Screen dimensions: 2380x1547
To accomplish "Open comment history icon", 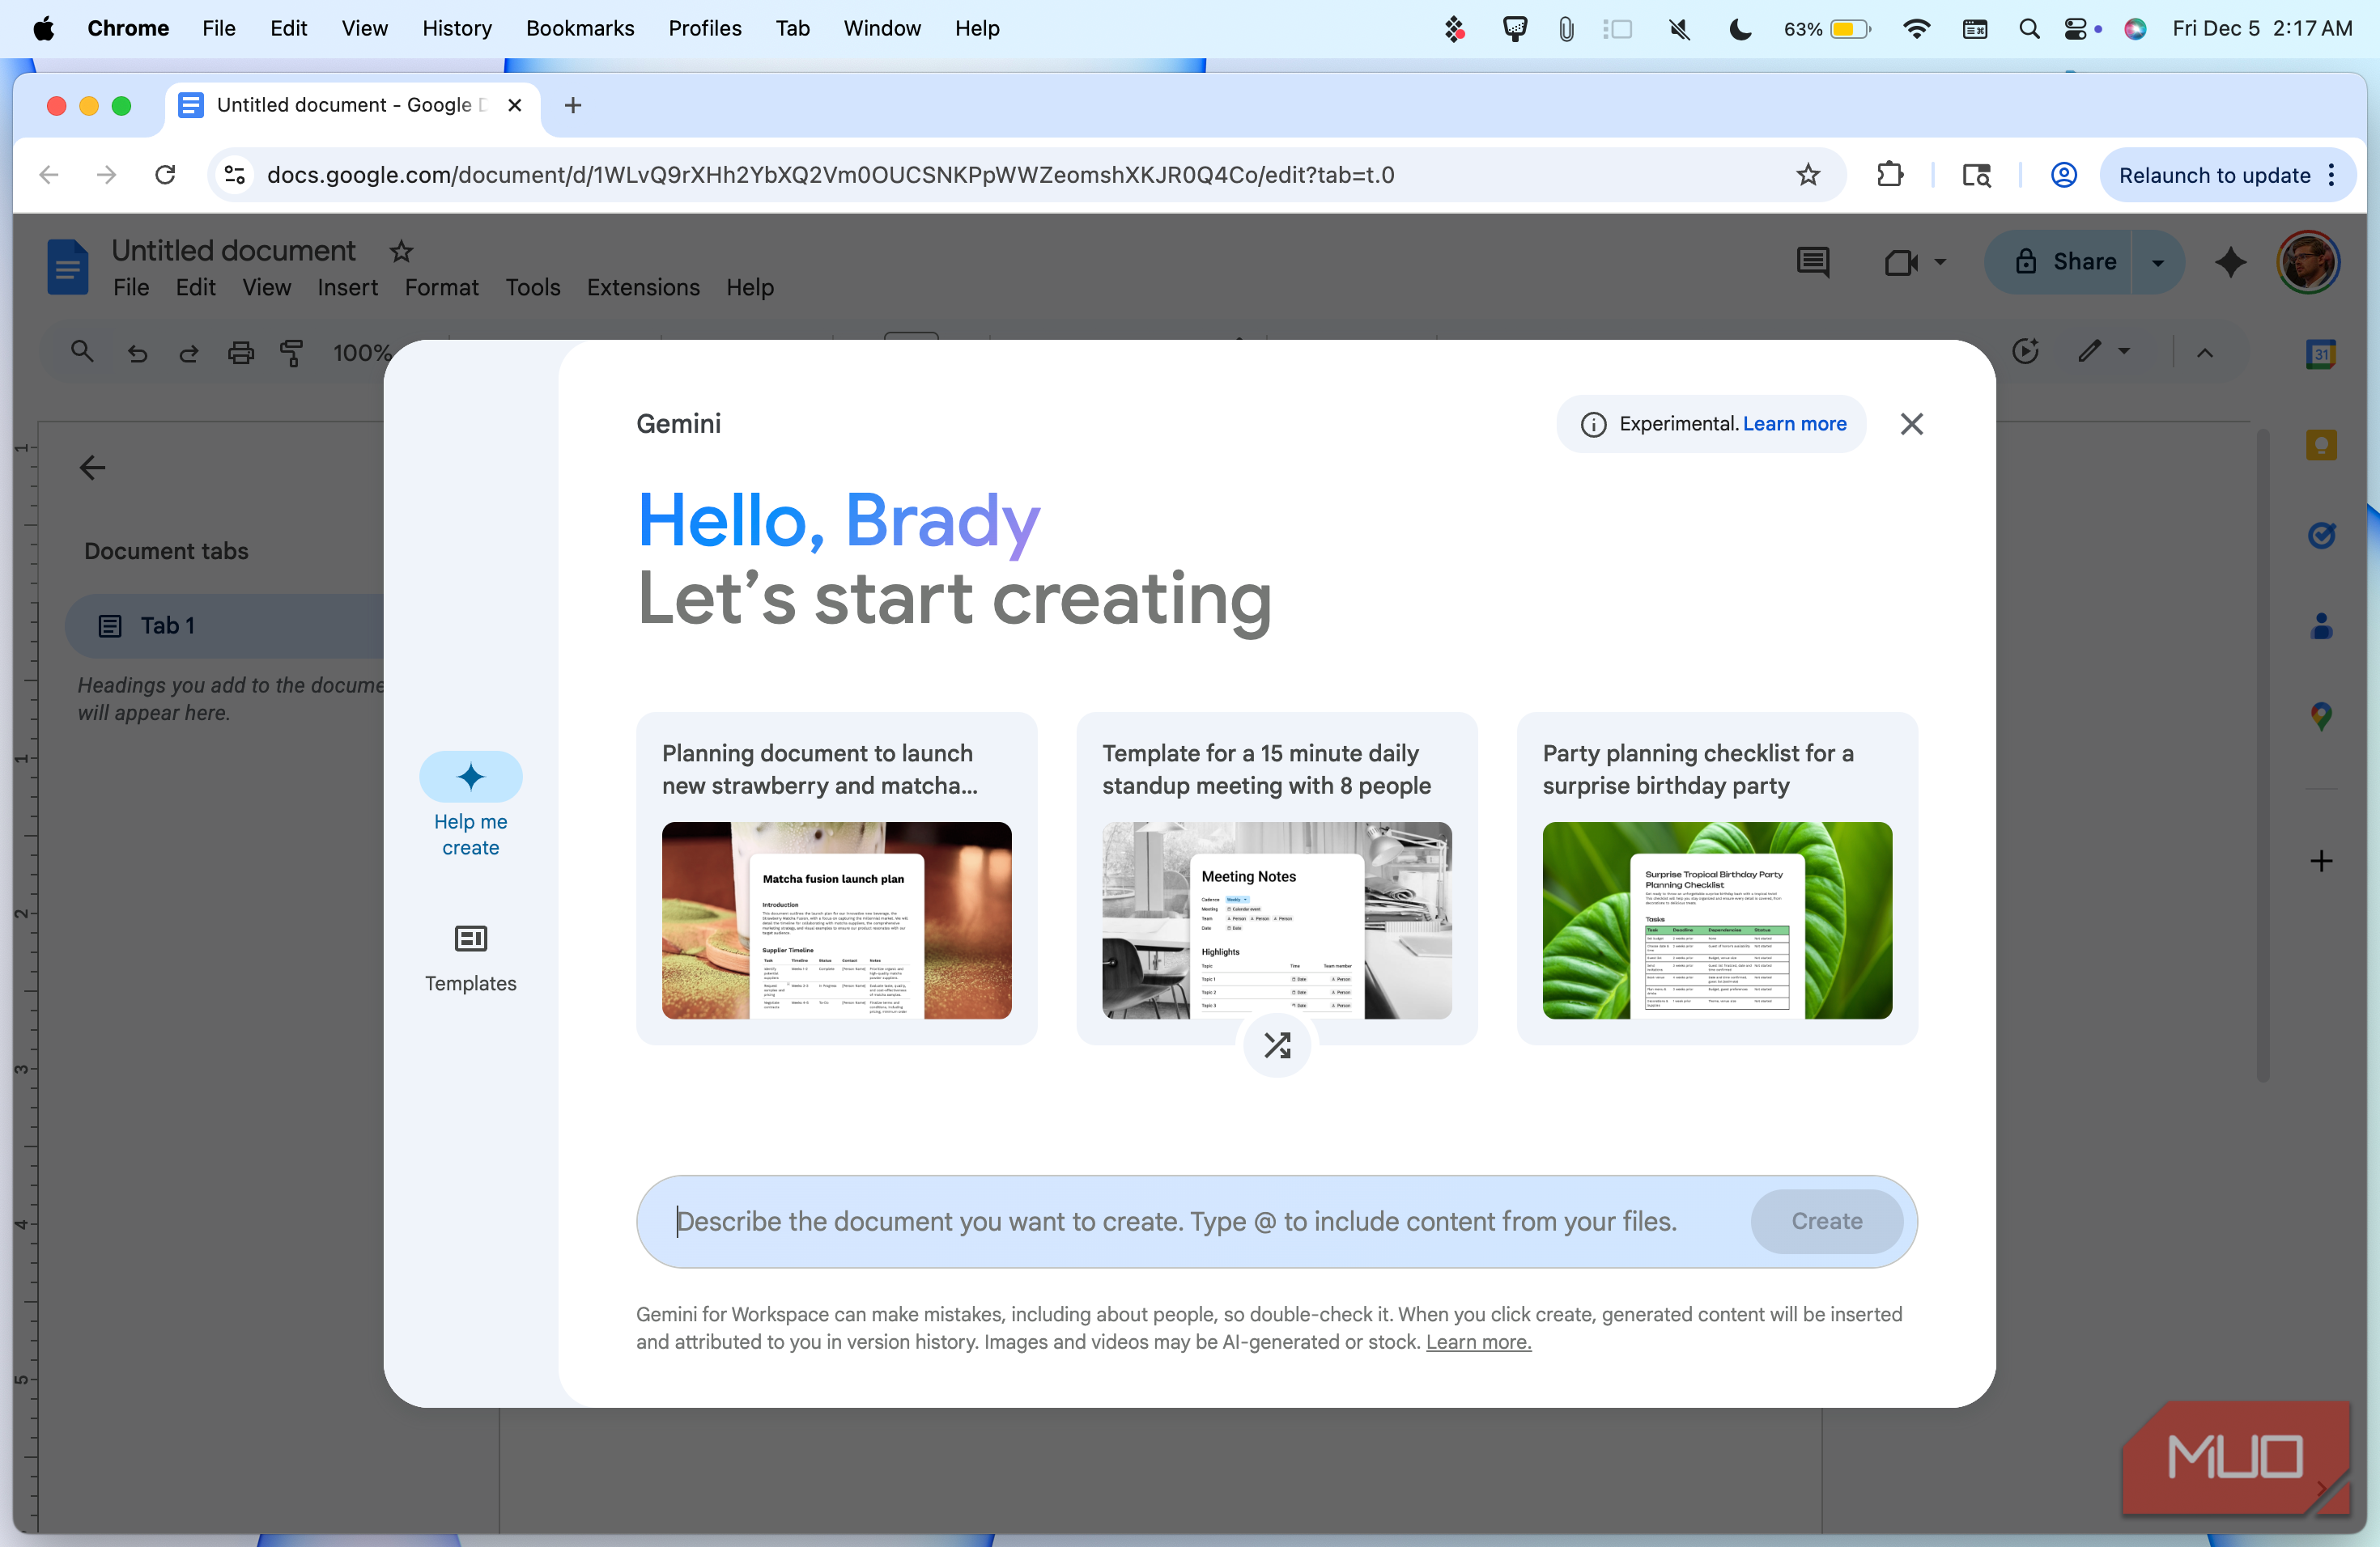I will [1812, 262].
